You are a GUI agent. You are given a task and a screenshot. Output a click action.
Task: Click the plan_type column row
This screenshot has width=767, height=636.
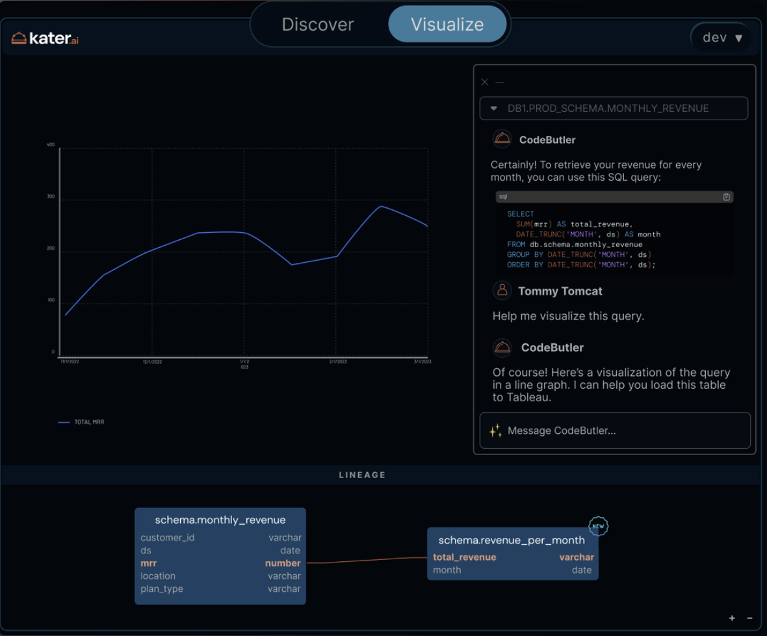pos(220,589)
